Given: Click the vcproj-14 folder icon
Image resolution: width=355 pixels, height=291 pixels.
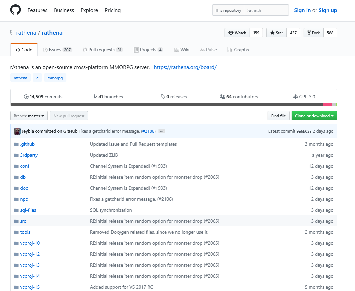Looking at the screenshot, I should point(16,276).
